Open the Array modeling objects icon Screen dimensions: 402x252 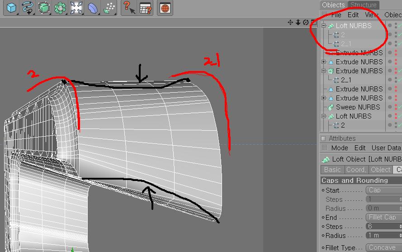pyautogui.click(x=60, y=8)
